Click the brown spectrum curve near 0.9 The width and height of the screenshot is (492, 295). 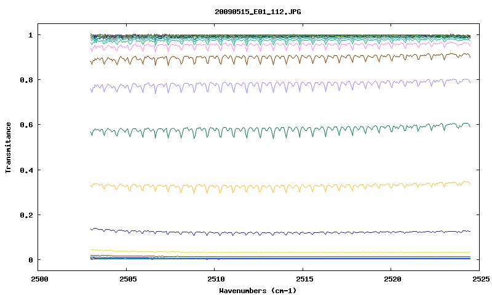[x=280, y=58]
